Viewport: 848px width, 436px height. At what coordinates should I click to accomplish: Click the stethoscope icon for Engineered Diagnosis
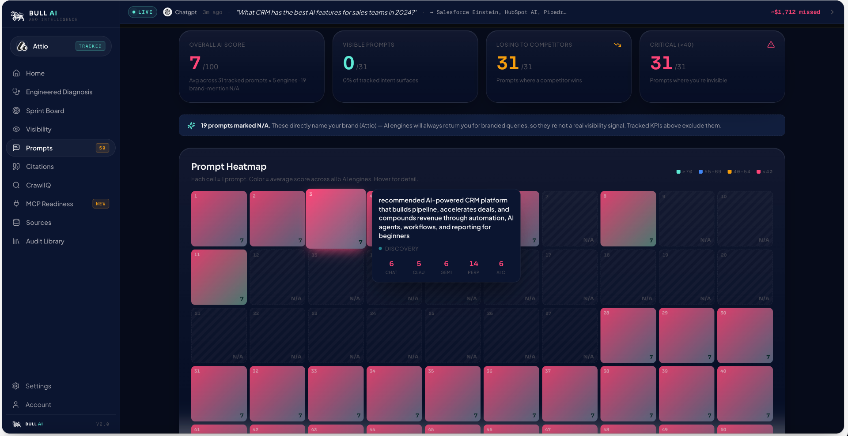(16, 92)
